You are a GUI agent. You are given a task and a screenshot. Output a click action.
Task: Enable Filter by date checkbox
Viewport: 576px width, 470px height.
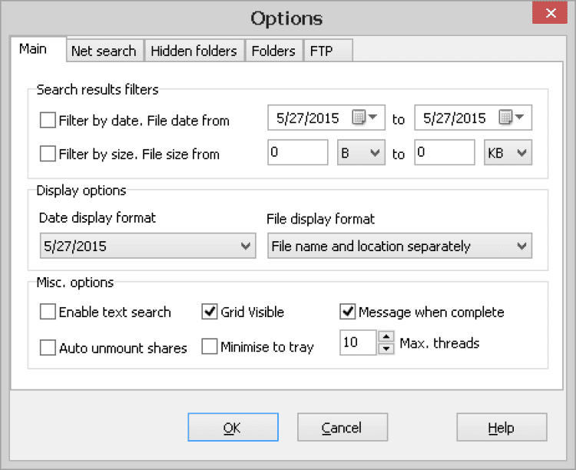click(48, 121)
